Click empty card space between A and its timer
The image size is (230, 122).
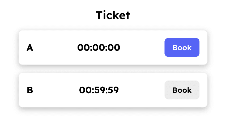pyautogui.click(x=55, y=48)
